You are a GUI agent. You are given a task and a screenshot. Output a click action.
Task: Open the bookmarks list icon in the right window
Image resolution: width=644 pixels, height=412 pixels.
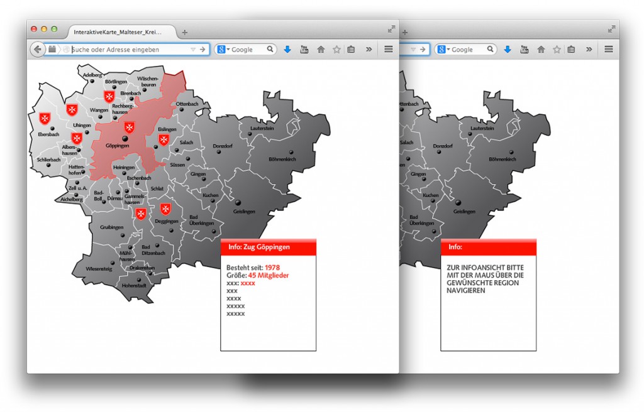(x=571, y=50)
